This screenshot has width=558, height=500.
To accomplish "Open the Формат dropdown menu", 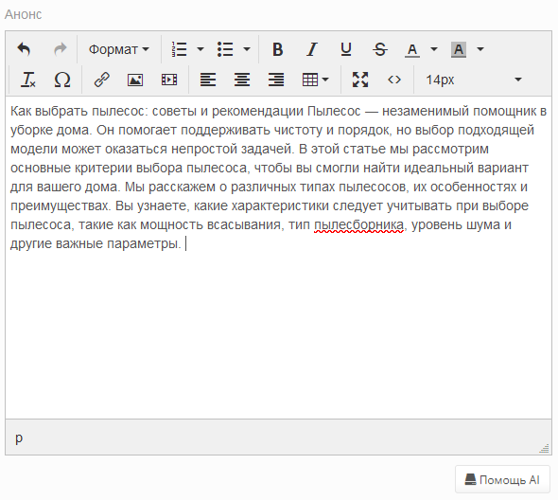I will click(x=119, y=49).
